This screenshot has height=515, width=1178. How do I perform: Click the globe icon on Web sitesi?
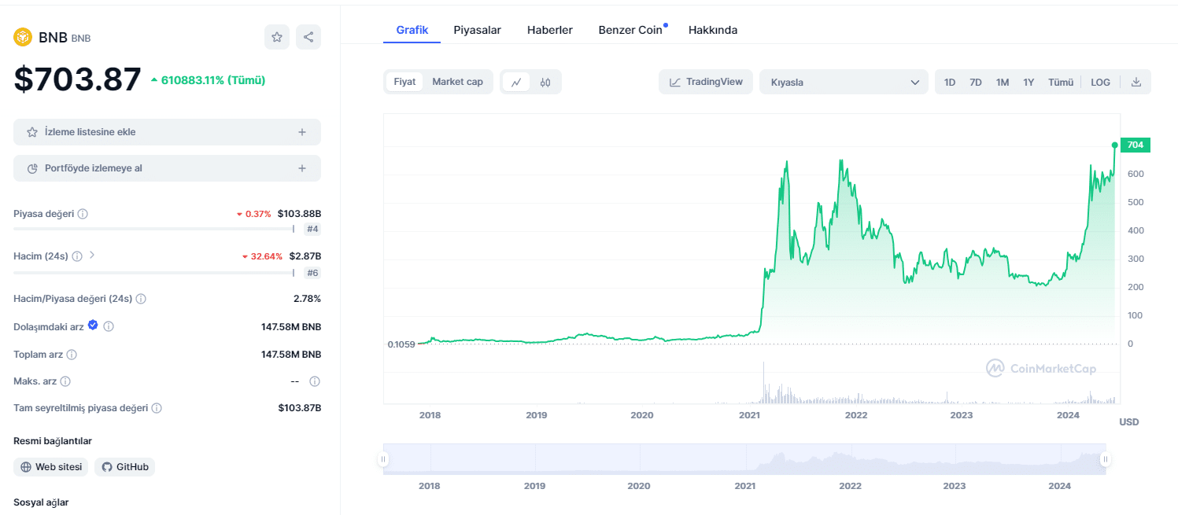coord(26,467)
